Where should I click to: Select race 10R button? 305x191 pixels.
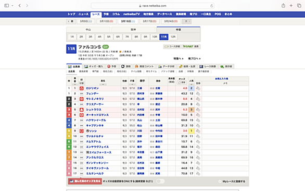[x=155, y=37]
